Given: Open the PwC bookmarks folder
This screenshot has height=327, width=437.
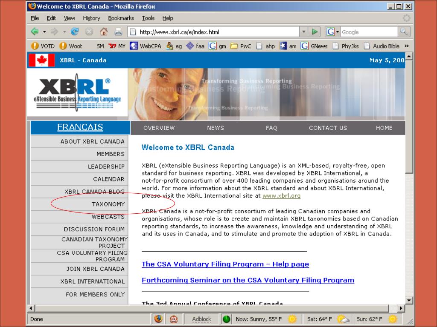Looking at the screenshot, I should [x=241, y=46].
